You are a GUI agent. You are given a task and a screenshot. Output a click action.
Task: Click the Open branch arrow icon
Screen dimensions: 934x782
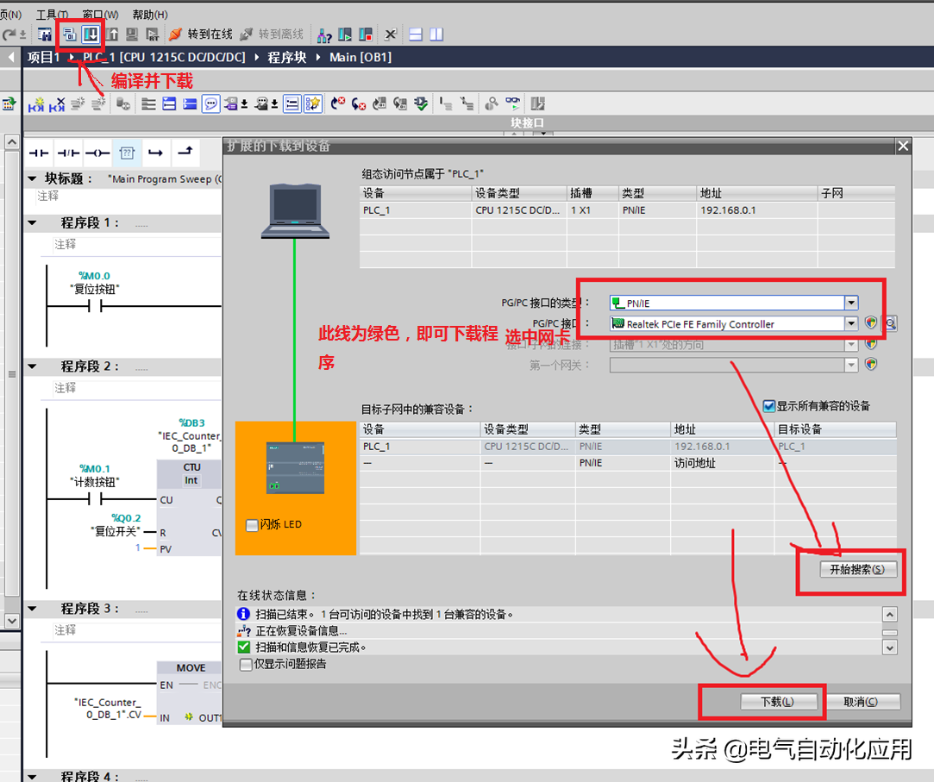click(155, 153)
